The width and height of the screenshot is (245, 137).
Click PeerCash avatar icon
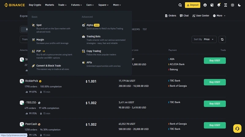tap(22, 124)
